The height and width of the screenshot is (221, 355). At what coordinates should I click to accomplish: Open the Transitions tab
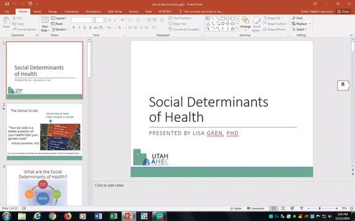click(71, 11)
